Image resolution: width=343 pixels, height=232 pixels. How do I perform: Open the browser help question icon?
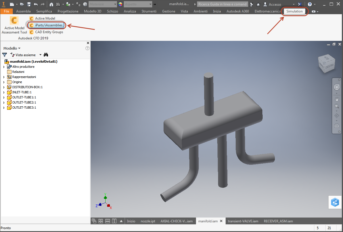coord(87,48)
